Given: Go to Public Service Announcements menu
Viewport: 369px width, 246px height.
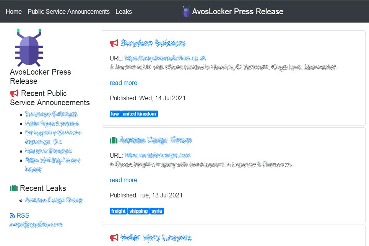Looking at the screenshot, I should [x=68, y=11].
